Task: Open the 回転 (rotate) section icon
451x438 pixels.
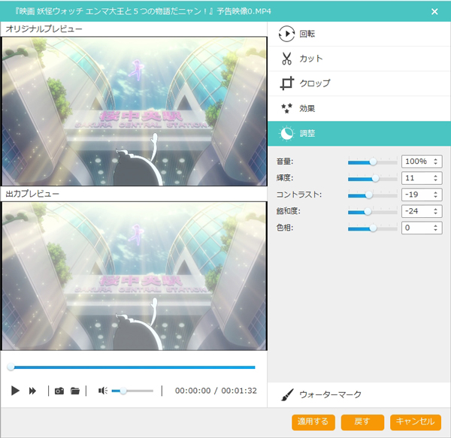Action: (x=286, y=34)
